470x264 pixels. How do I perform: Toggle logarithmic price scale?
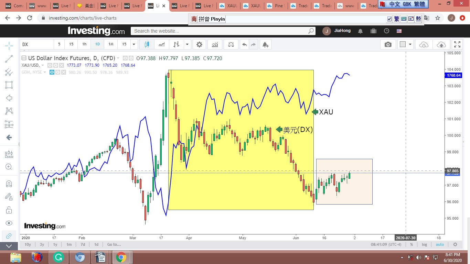pyautogui.click(x=425, y=245)
